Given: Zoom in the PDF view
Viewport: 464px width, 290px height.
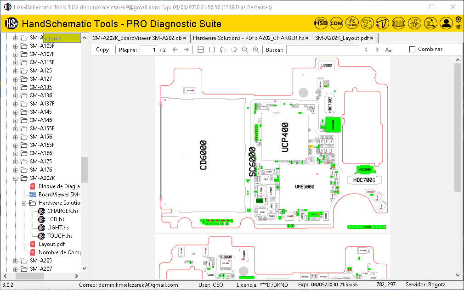Looking at the screenshot, I should click(256, 50).
